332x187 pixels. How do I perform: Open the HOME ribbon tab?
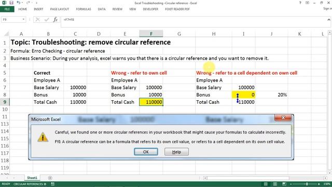click(22, 9)
